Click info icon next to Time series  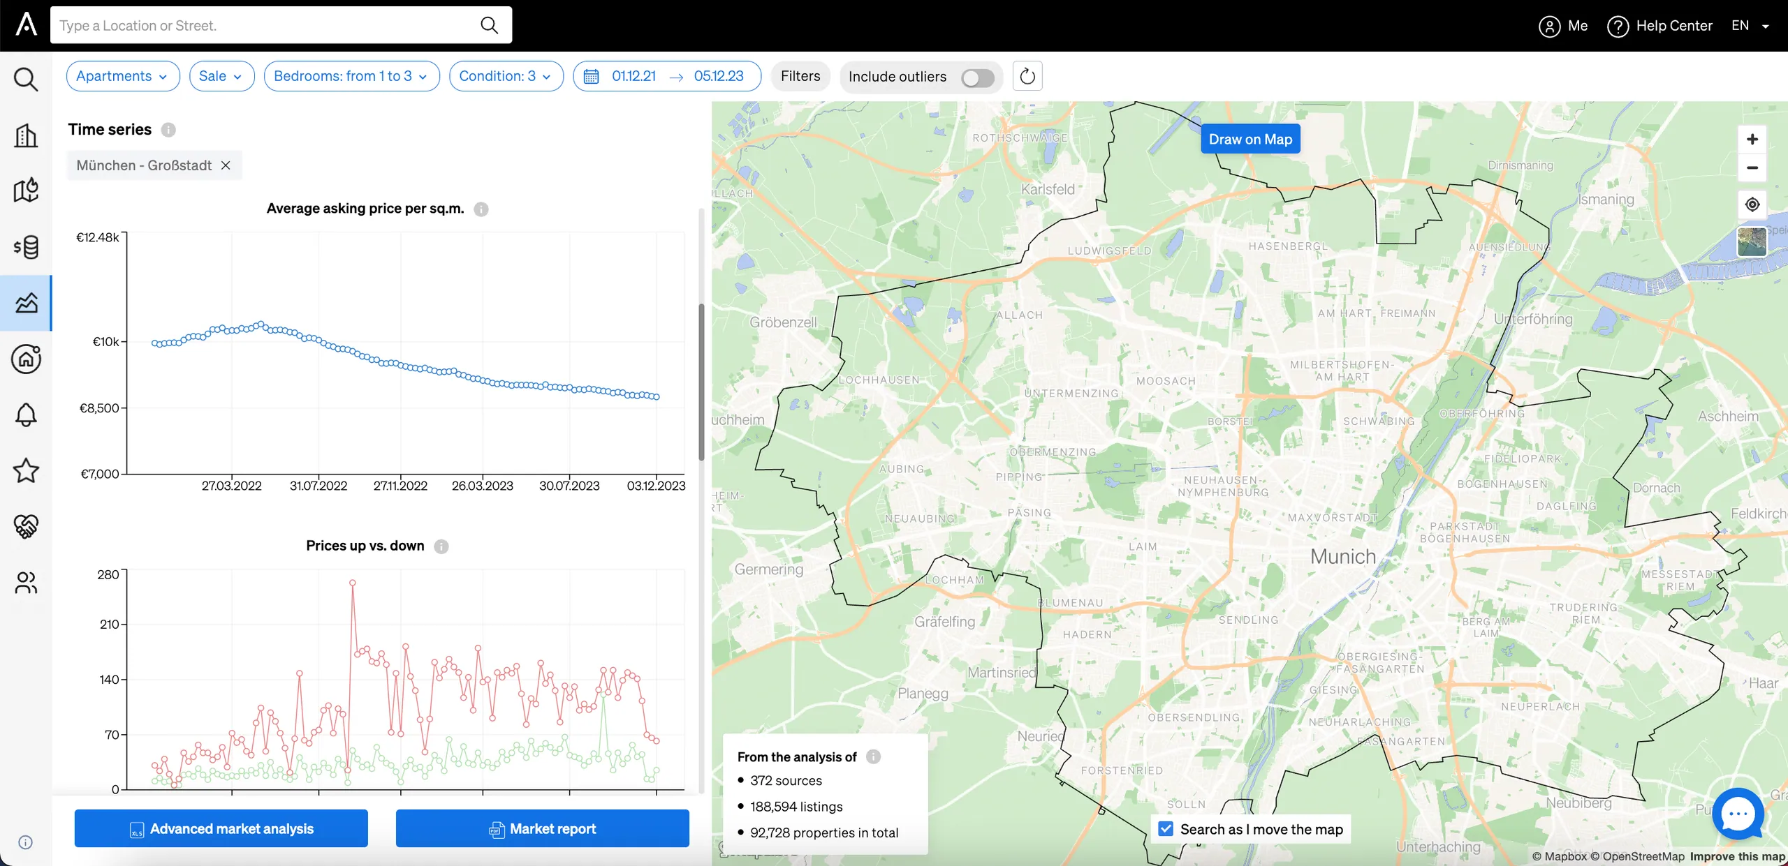click(168, 130)
